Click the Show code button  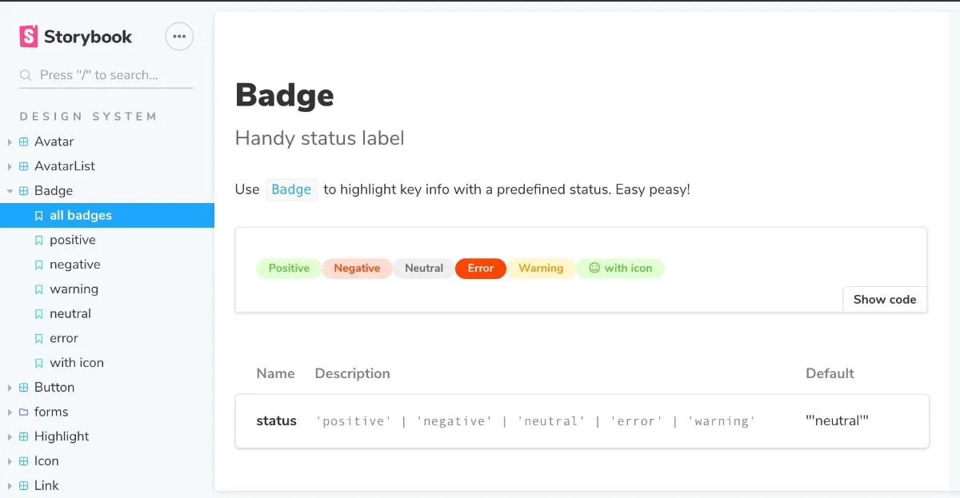click(x=884, y=299)
